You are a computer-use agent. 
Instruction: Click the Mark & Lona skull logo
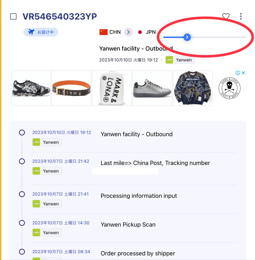tap(229, 88)
